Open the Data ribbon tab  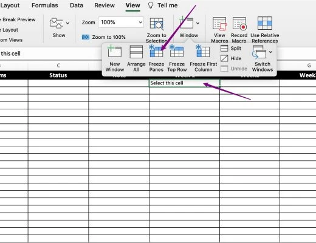77,5
